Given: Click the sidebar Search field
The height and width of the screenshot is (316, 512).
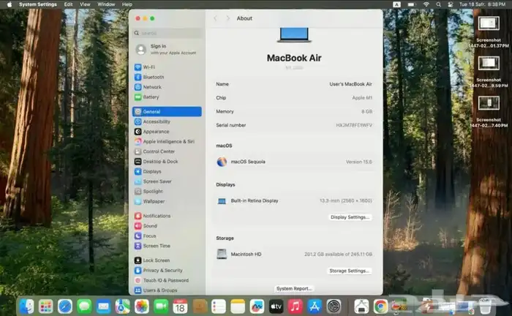Looking at the screenshot, I should 167,33.
